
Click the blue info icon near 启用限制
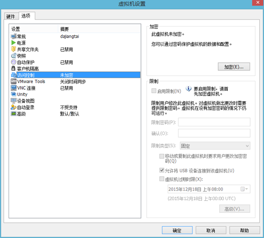point(188,88)
